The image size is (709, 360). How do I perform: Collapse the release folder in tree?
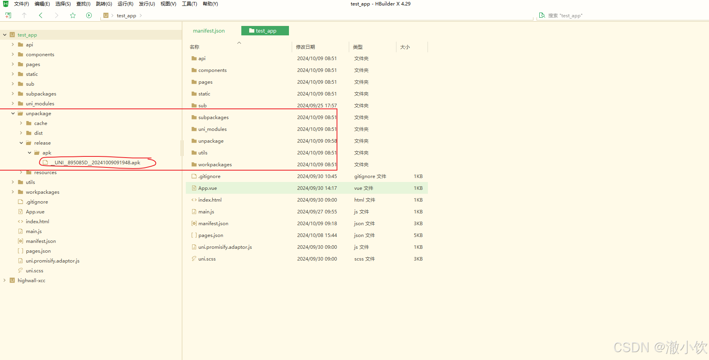tap(21, 143)
